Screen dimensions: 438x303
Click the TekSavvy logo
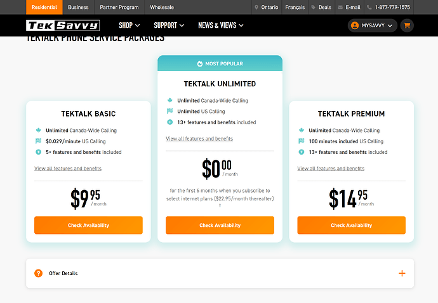(x=63, y=25)
